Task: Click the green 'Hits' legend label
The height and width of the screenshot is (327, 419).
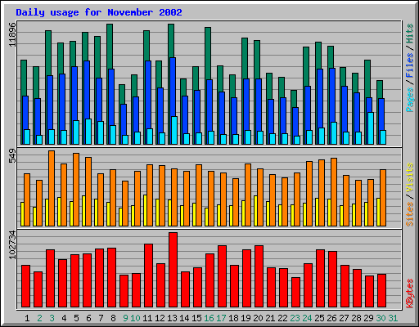Action: point(410,34)
